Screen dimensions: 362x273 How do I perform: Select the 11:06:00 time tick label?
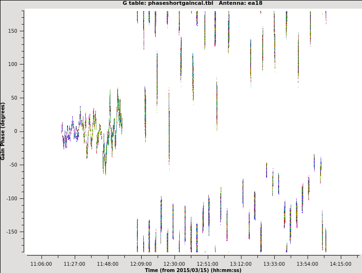point(41,264)
